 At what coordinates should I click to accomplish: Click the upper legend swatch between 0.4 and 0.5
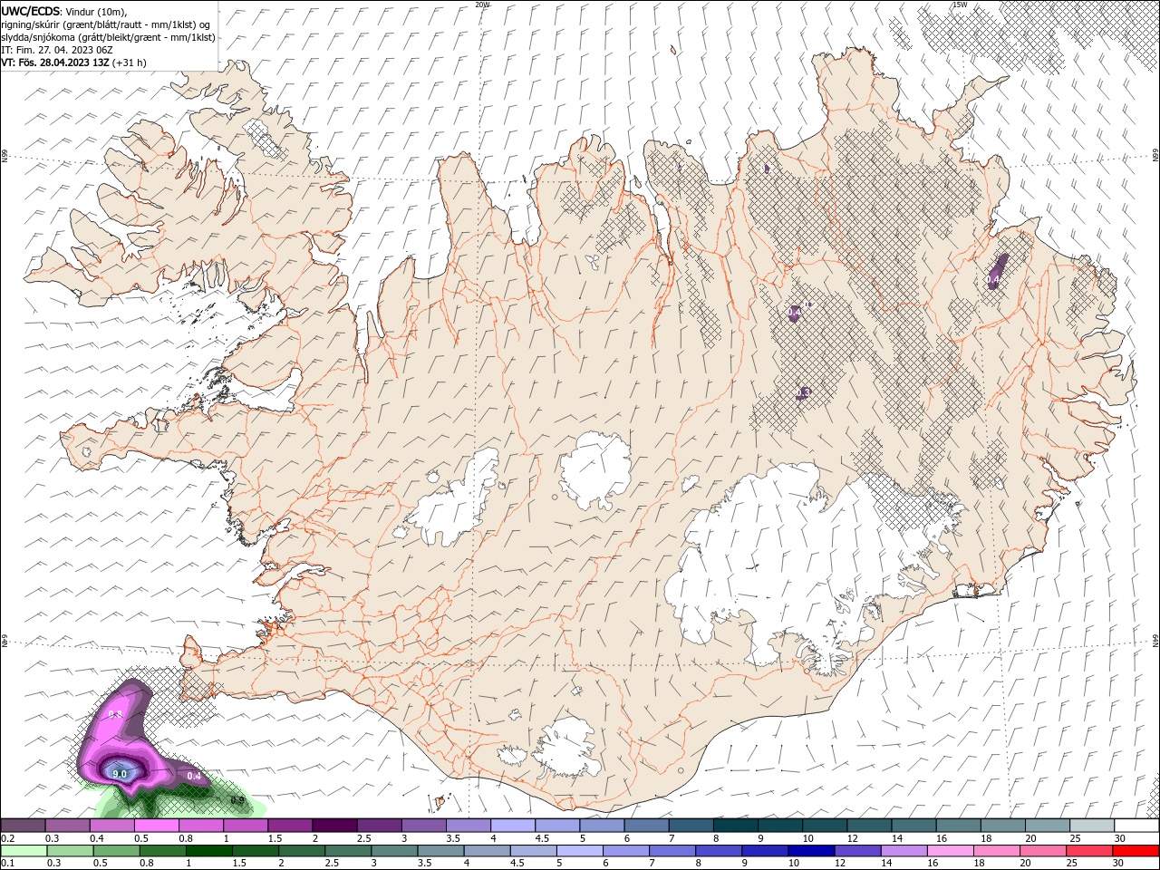point(112,826)
